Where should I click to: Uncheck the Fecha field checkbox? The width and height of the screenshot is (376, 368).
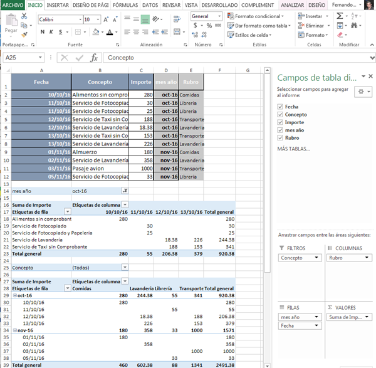[279, 107]
